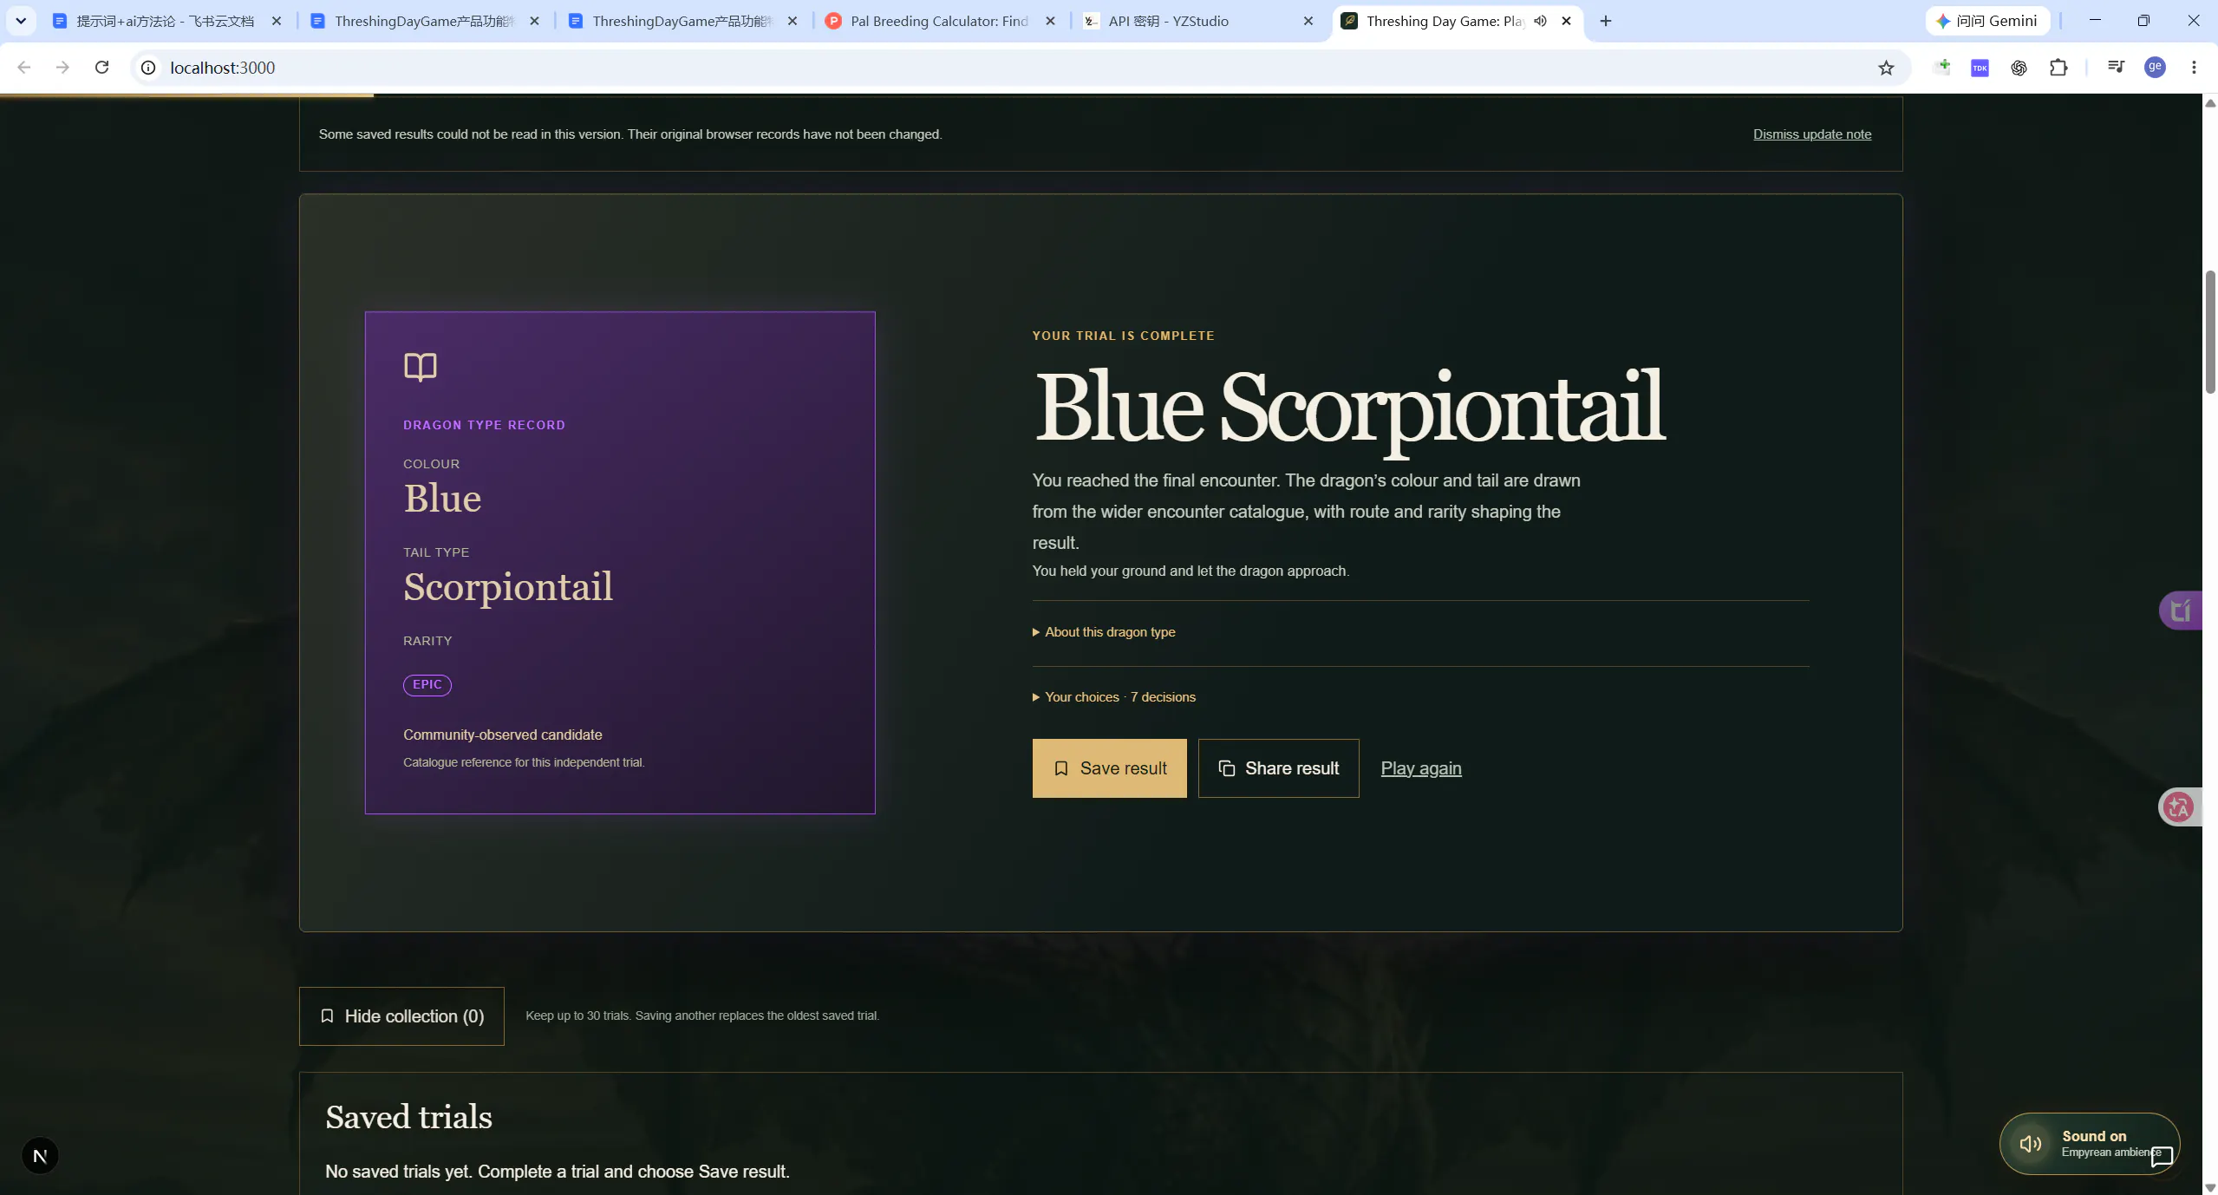
Task: Expand Your choices 7 decisions
Action: point(1113,697)
